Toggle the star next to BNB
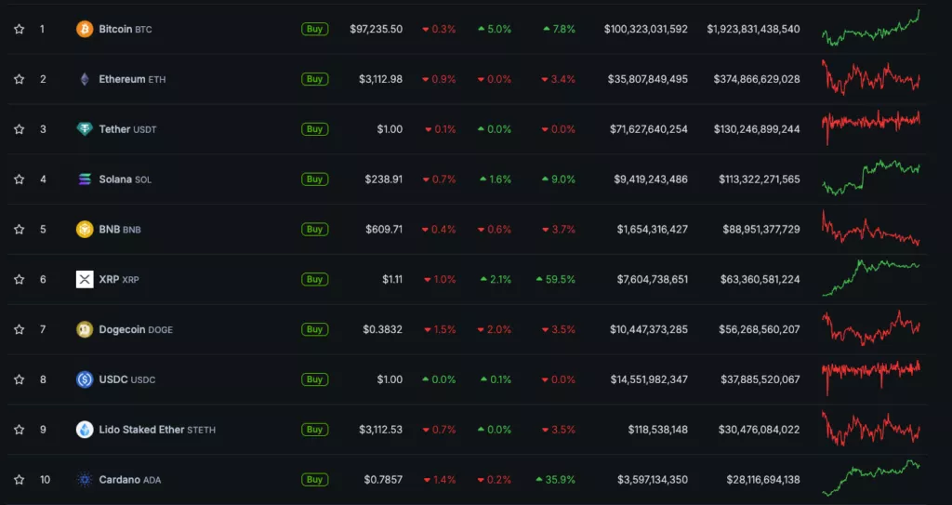The width and height of the screenshot is (952, 505). pos(20,229)
